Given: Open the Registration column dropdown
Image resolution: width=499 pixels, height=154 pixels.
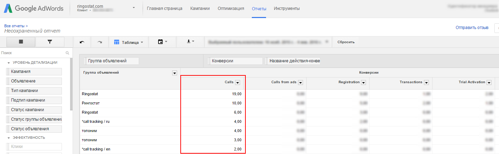Looking at the screenshot, I should click(363, 82).
